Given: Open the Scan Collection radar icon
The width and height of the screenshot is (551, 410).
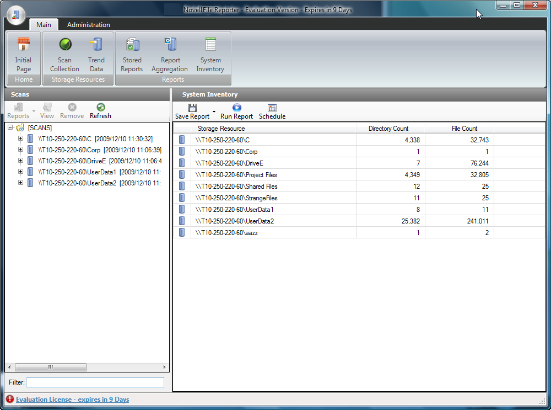Looking at the screenshot, I should (x=66, y=44).
